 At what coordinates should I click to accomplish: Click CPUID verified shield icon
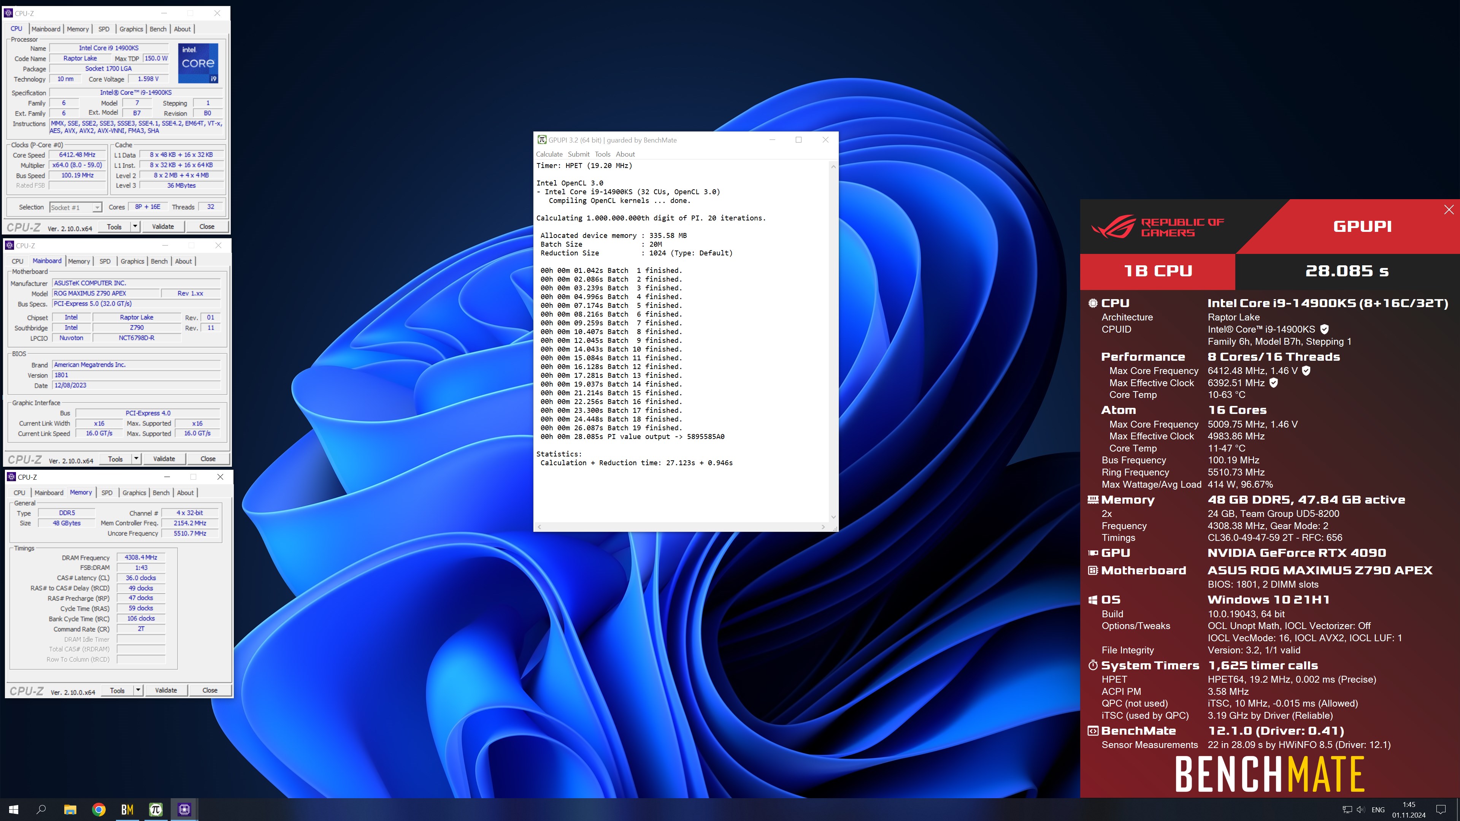pyautogui.click(x=1325, y=329)
